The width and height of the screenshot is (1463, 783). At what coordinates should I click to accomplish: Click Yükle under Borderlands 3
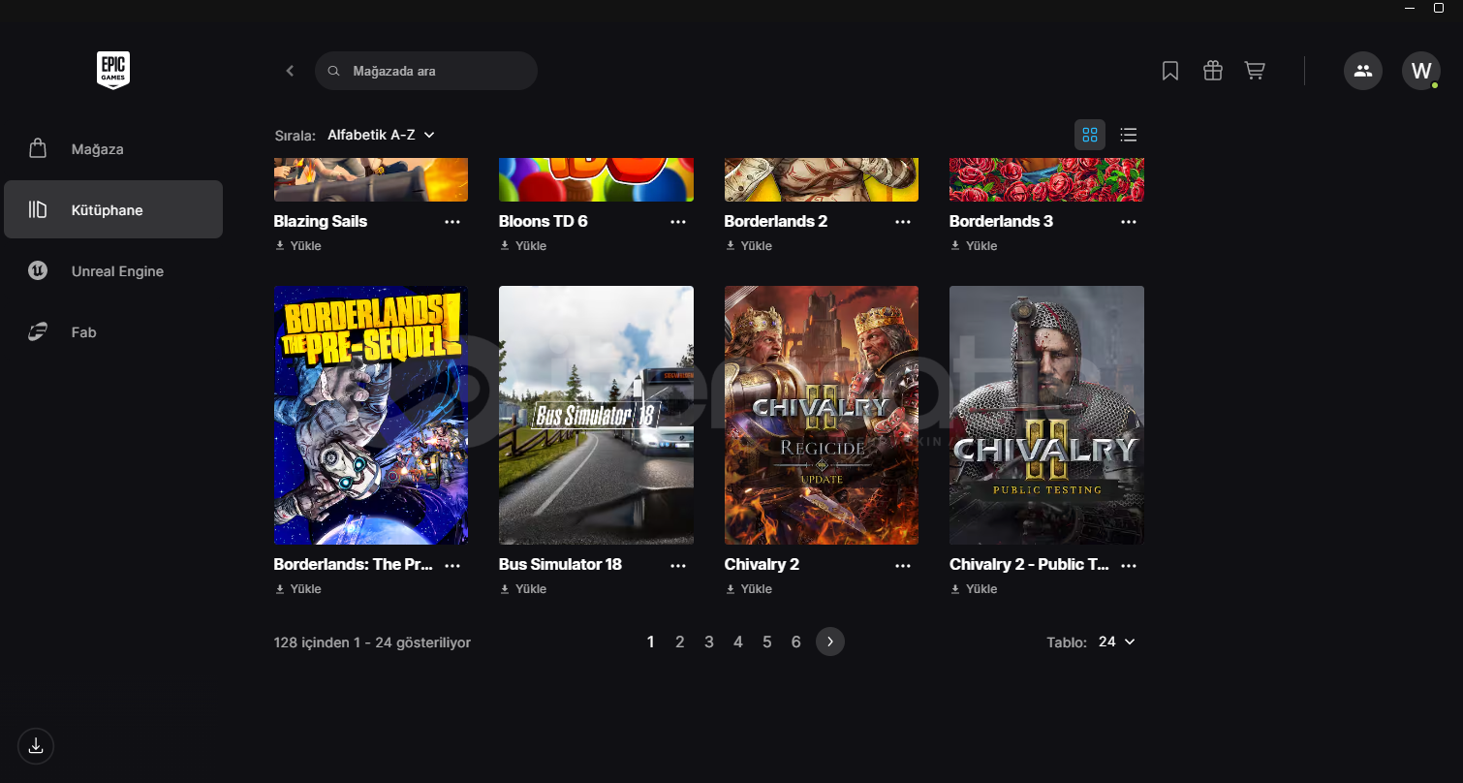coord(975,246)
